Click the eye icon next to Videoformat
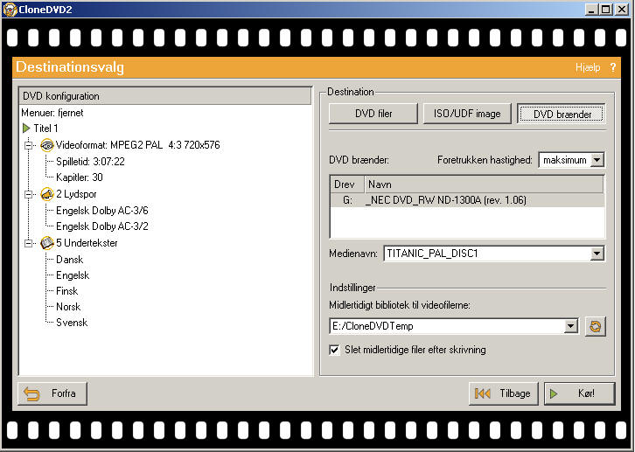Image resolution: width=635 pixels, height=452 pixels. click(47, 145)
